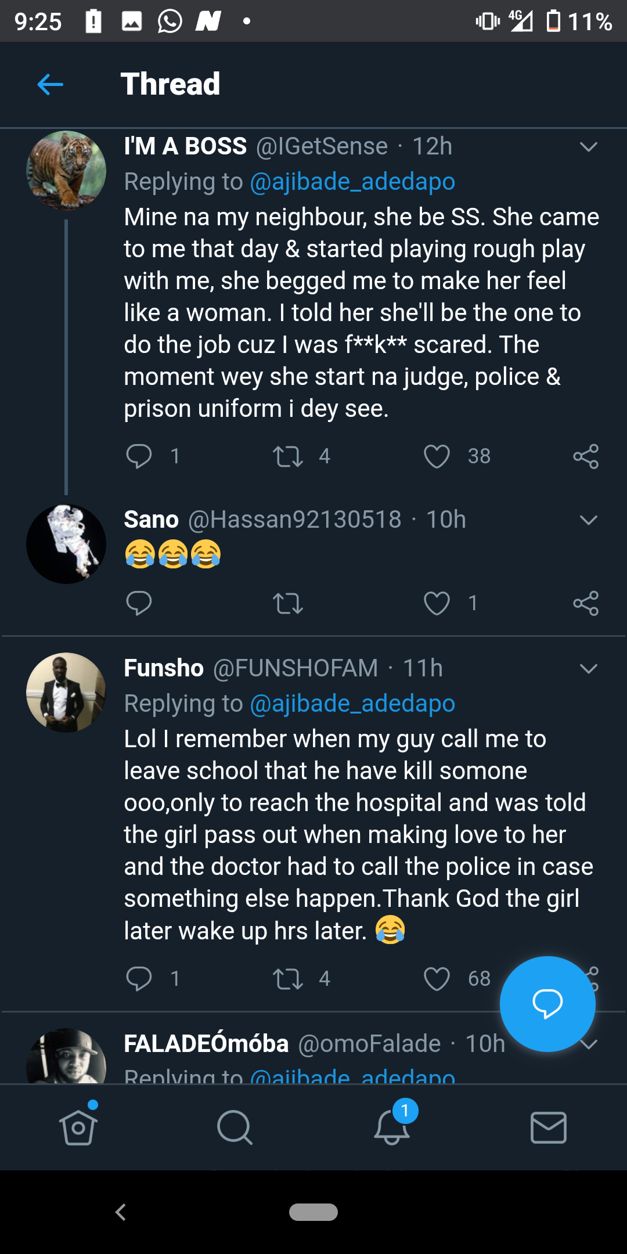627x1254 pixels.
Task: Like Funsho's tweet with 68 likes
Action: 437,979
